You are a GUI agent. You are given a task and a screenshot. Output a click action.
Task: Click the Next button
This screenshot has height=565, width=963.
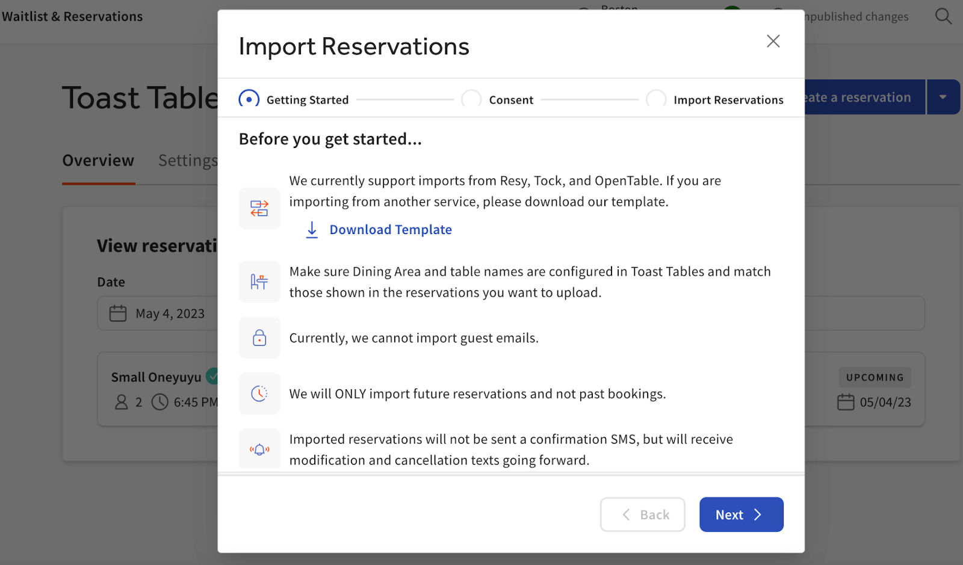(741, 514)
